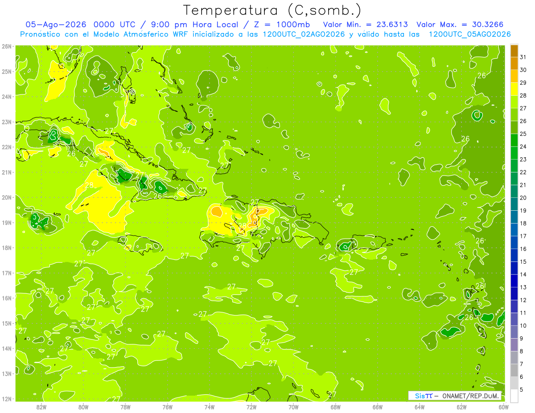Click the color bar label '29'
Screen dimensions: 535x413
coord(523,82)
